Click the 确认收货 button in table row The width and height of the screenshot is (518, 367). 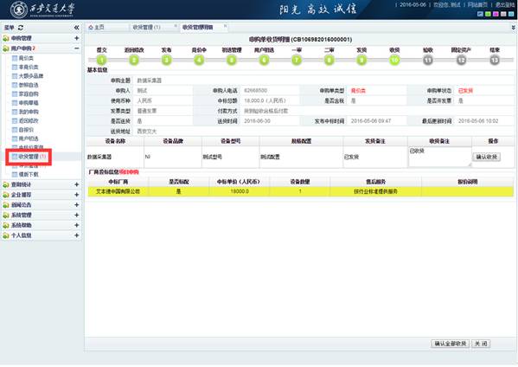pos(487,157)
